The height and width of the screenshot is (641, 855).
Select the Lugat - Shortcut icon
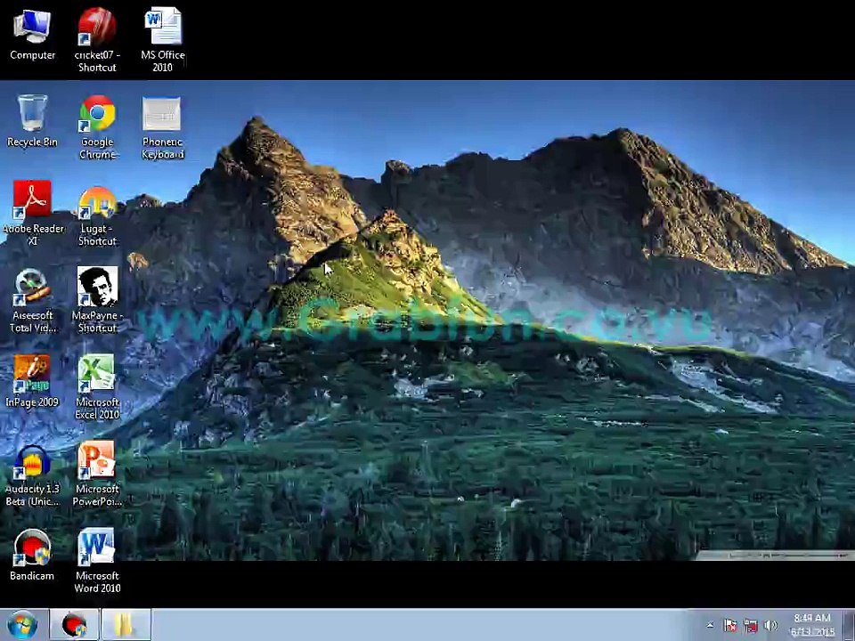(x=97, y=216)
